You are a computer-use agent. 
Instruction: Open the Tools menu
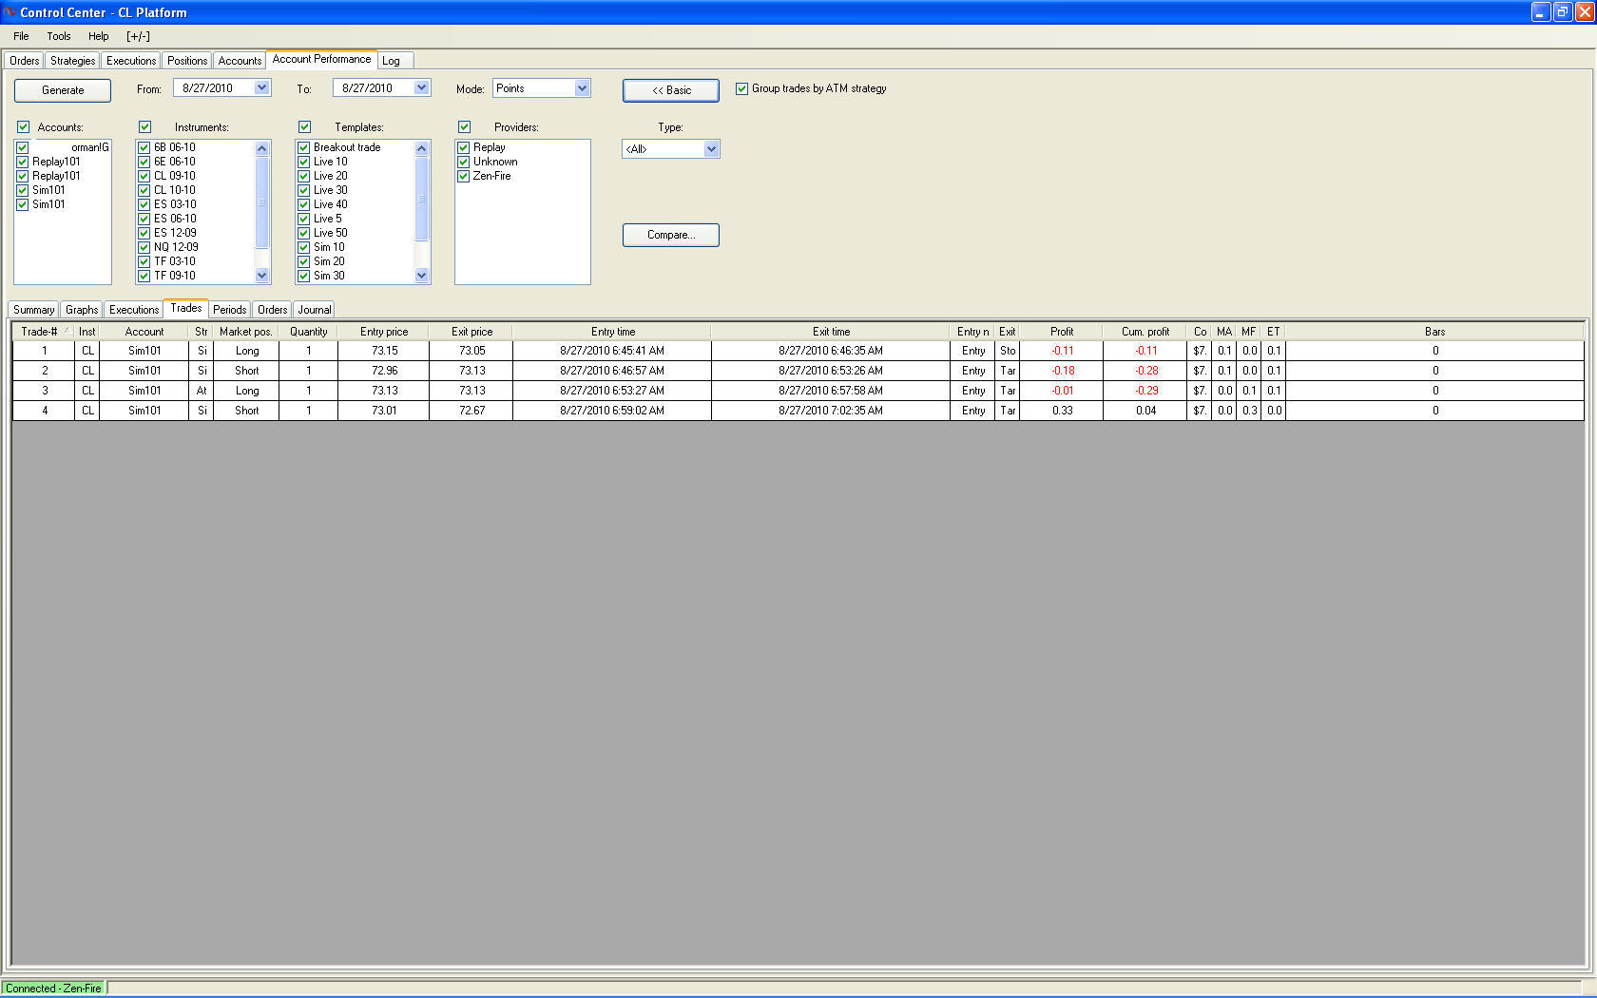59,36
